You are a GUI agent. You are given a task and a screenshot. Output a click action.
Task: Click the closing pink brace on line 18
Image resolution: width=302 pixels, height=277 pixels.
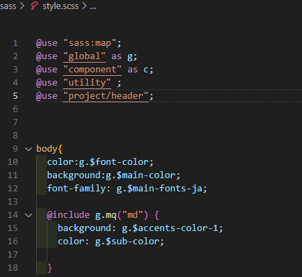(49, 268)
